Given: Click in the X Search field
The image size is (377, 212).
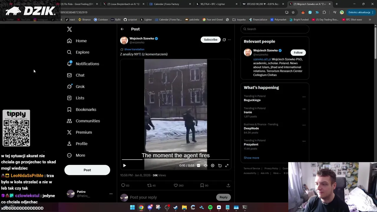Looking at the screenshot, I should click(275, 29).
